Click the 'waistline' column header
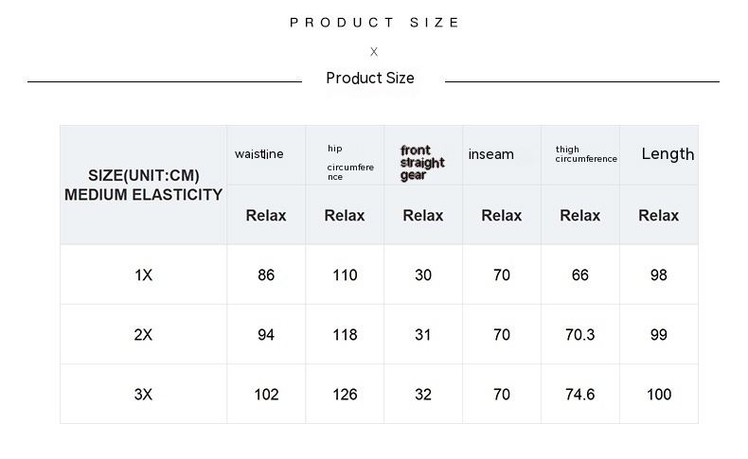This screenshot has width=748, height=459. tap(259, 154)
